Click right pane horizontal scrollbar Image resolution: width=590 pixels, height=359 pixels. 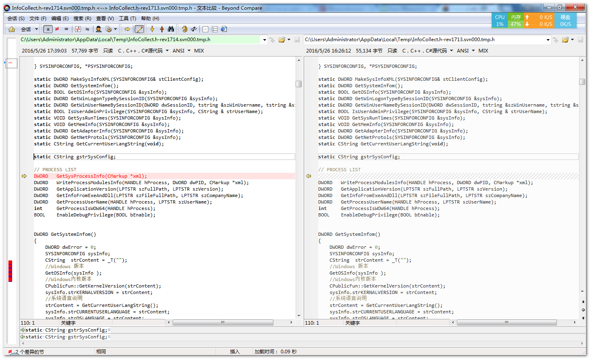pyautogui.click(x=506, y=323)
